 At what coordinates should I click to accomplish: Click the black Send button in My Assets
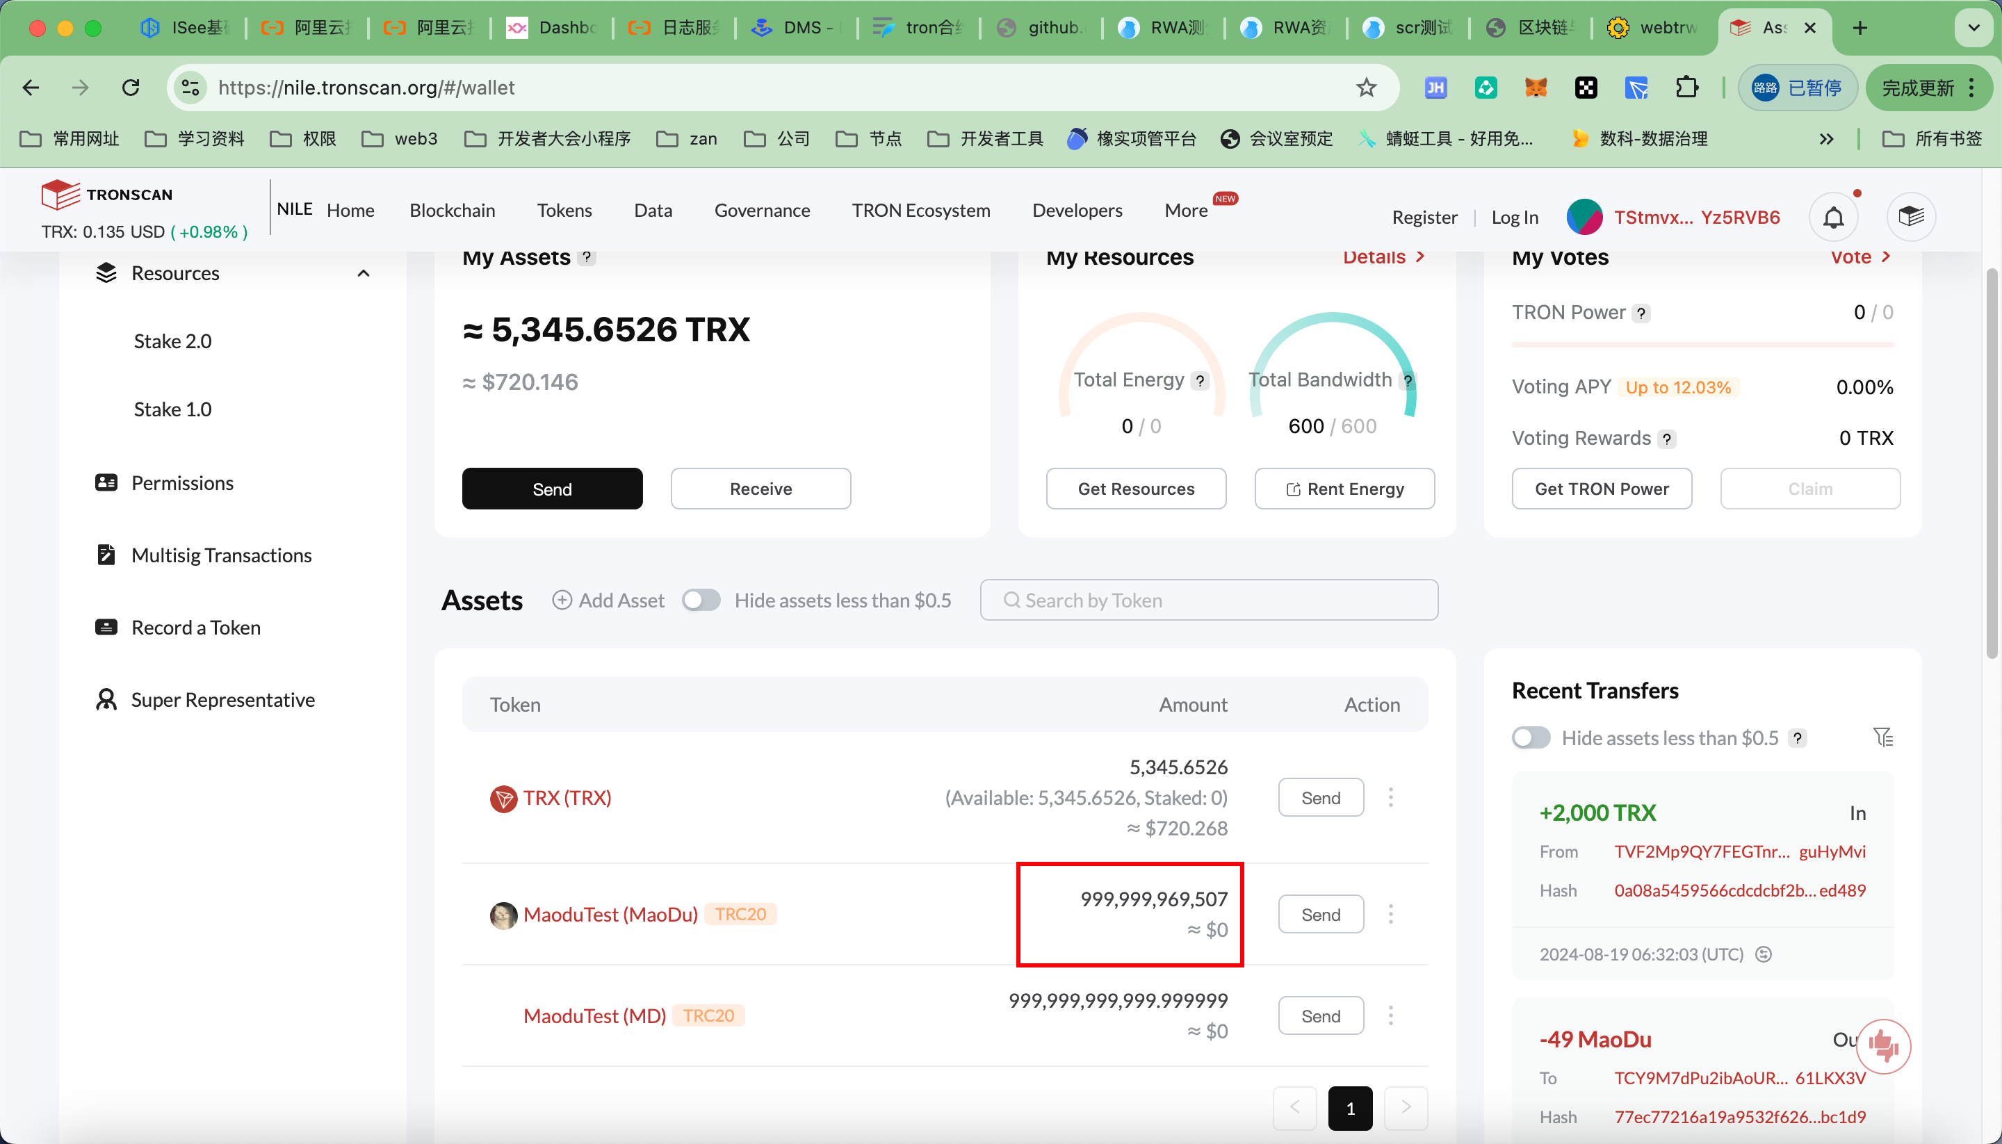click(x=551, y=489)
